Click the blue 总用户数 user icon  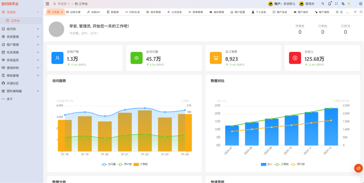(57, 58)
